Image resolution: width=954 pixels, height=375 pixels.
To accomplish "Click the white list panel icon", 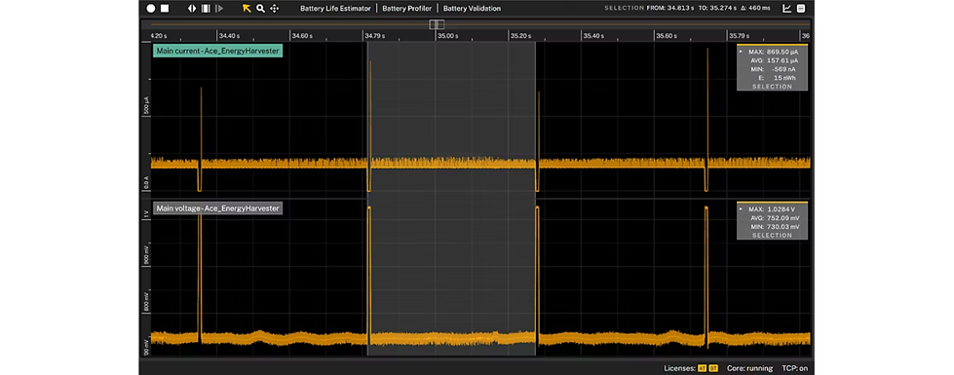I will coord(801,9).
